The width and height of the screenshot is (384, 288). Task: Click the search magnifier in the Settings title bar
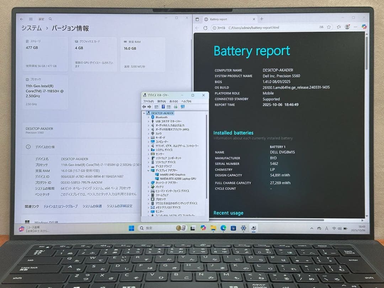(x=50, y=18)
